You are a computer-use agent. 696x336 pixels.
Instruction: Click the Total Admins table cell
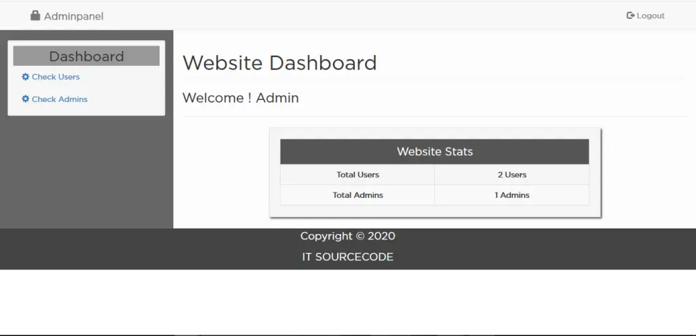point(358,195)
